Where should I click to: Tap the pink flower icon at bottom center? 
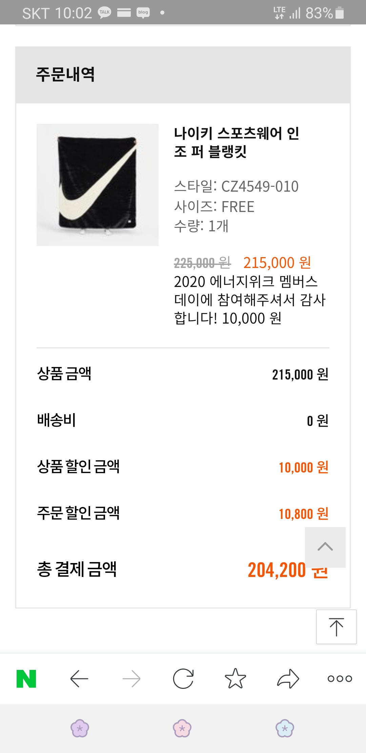click(182, 728)
